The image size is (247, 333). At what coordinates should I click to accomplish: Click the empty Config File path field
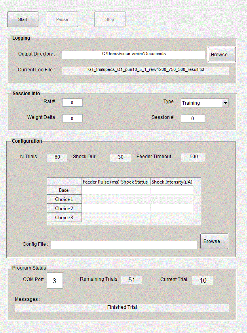(x=124, y=245)
